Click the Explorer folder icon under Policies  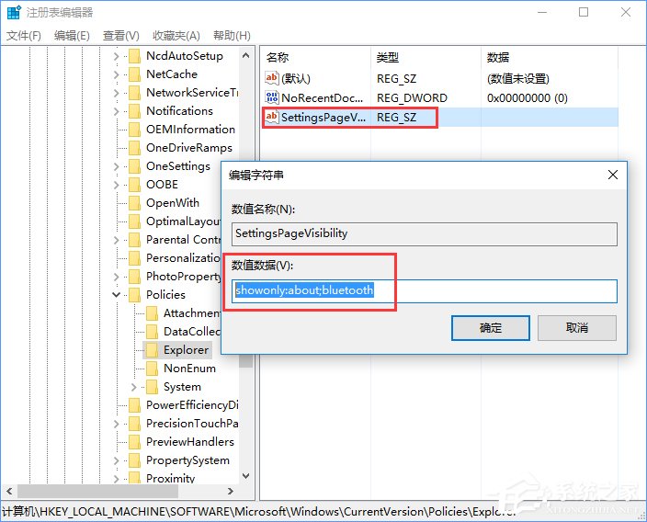pos(152,350)
